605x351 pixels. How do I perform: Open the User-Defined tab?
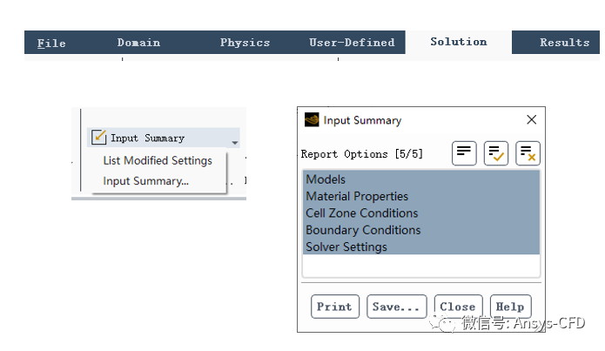pyautogui.click(x=352, y=43)
